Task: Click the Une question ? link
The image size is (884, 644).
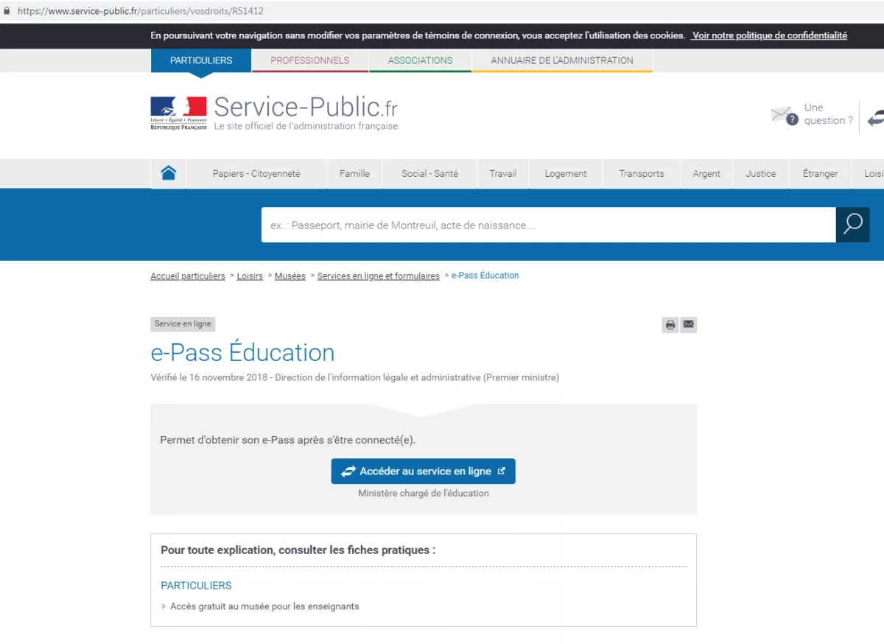Action: [x=828, y=114]
